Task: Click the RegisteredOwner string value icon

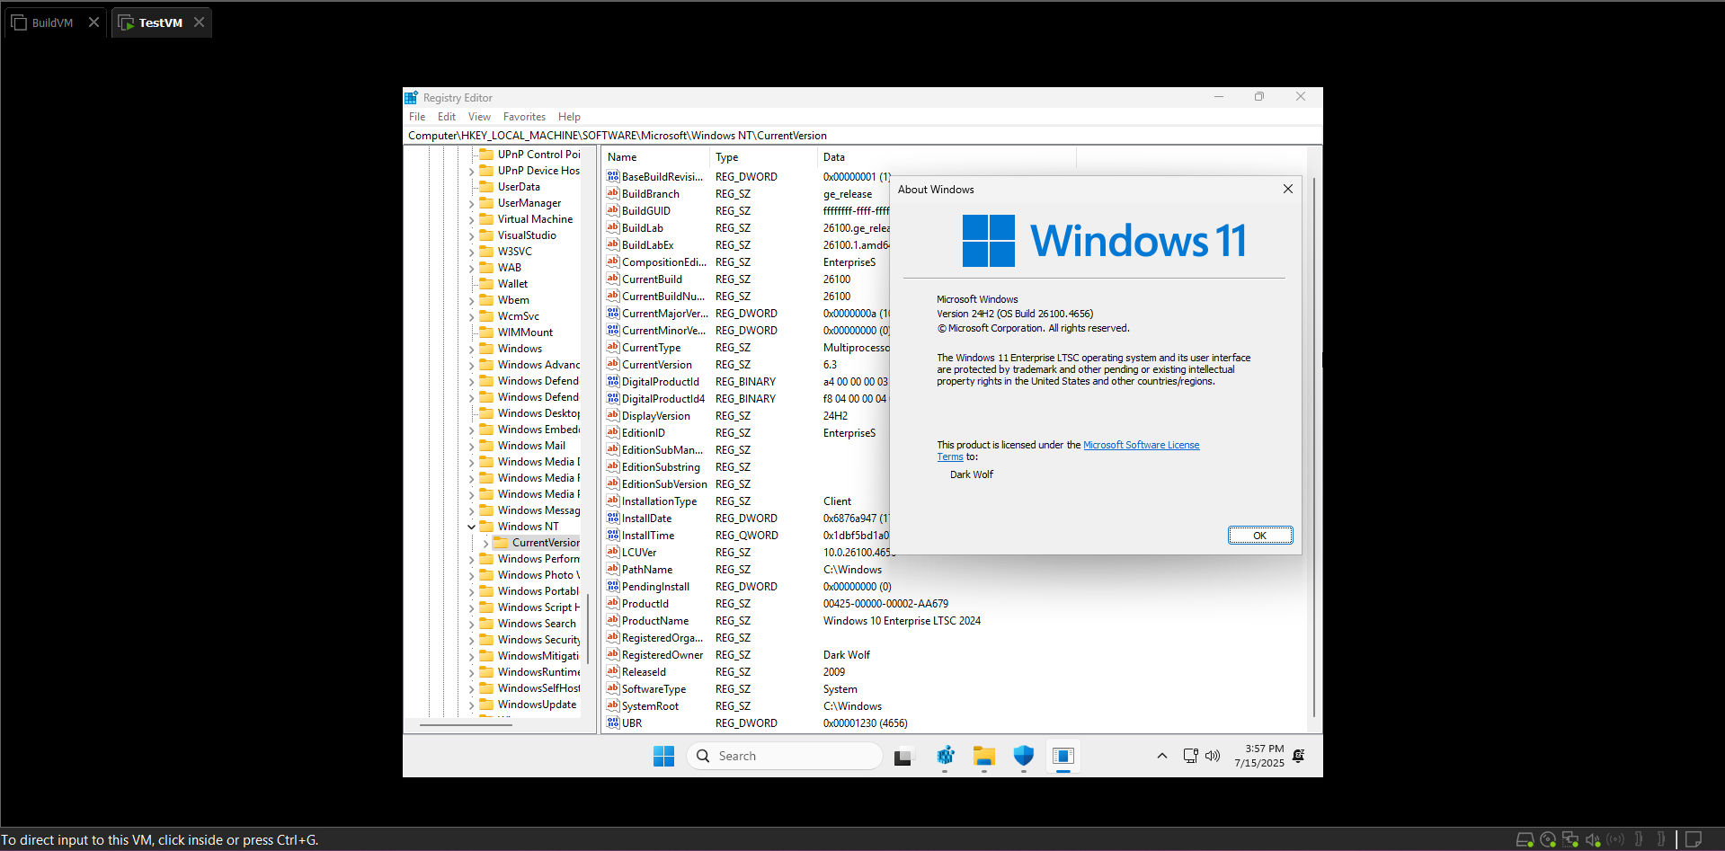Action: (612, 655)
